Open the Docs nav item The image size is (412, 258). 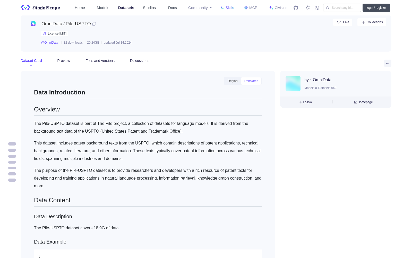pos(173,8)
